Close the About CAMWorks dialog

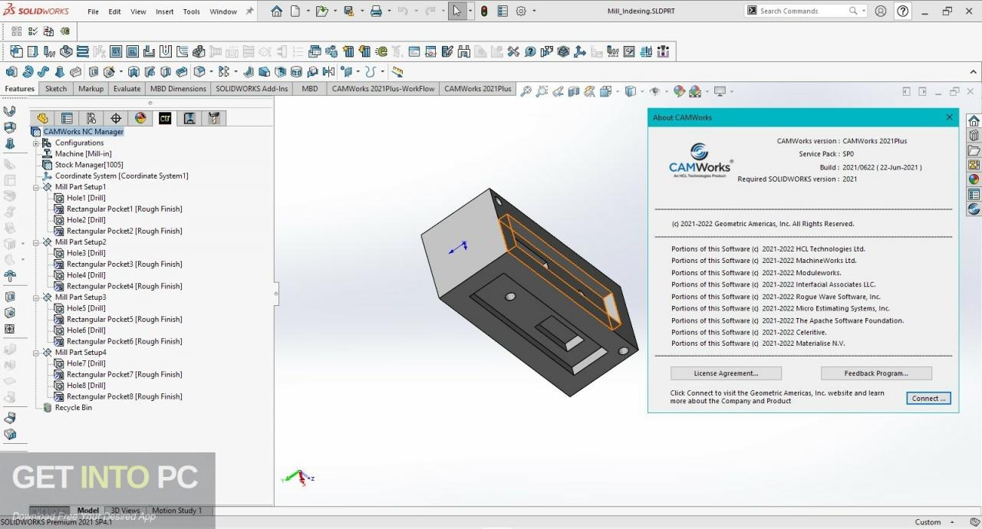coord(949,117)
